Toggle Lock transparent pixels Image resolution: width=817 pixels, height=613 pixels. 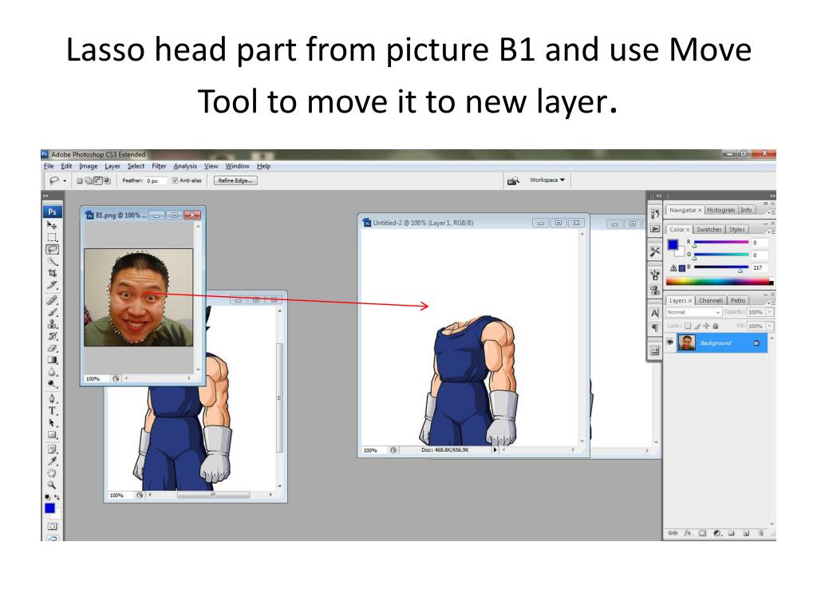(x=687, y=326)
